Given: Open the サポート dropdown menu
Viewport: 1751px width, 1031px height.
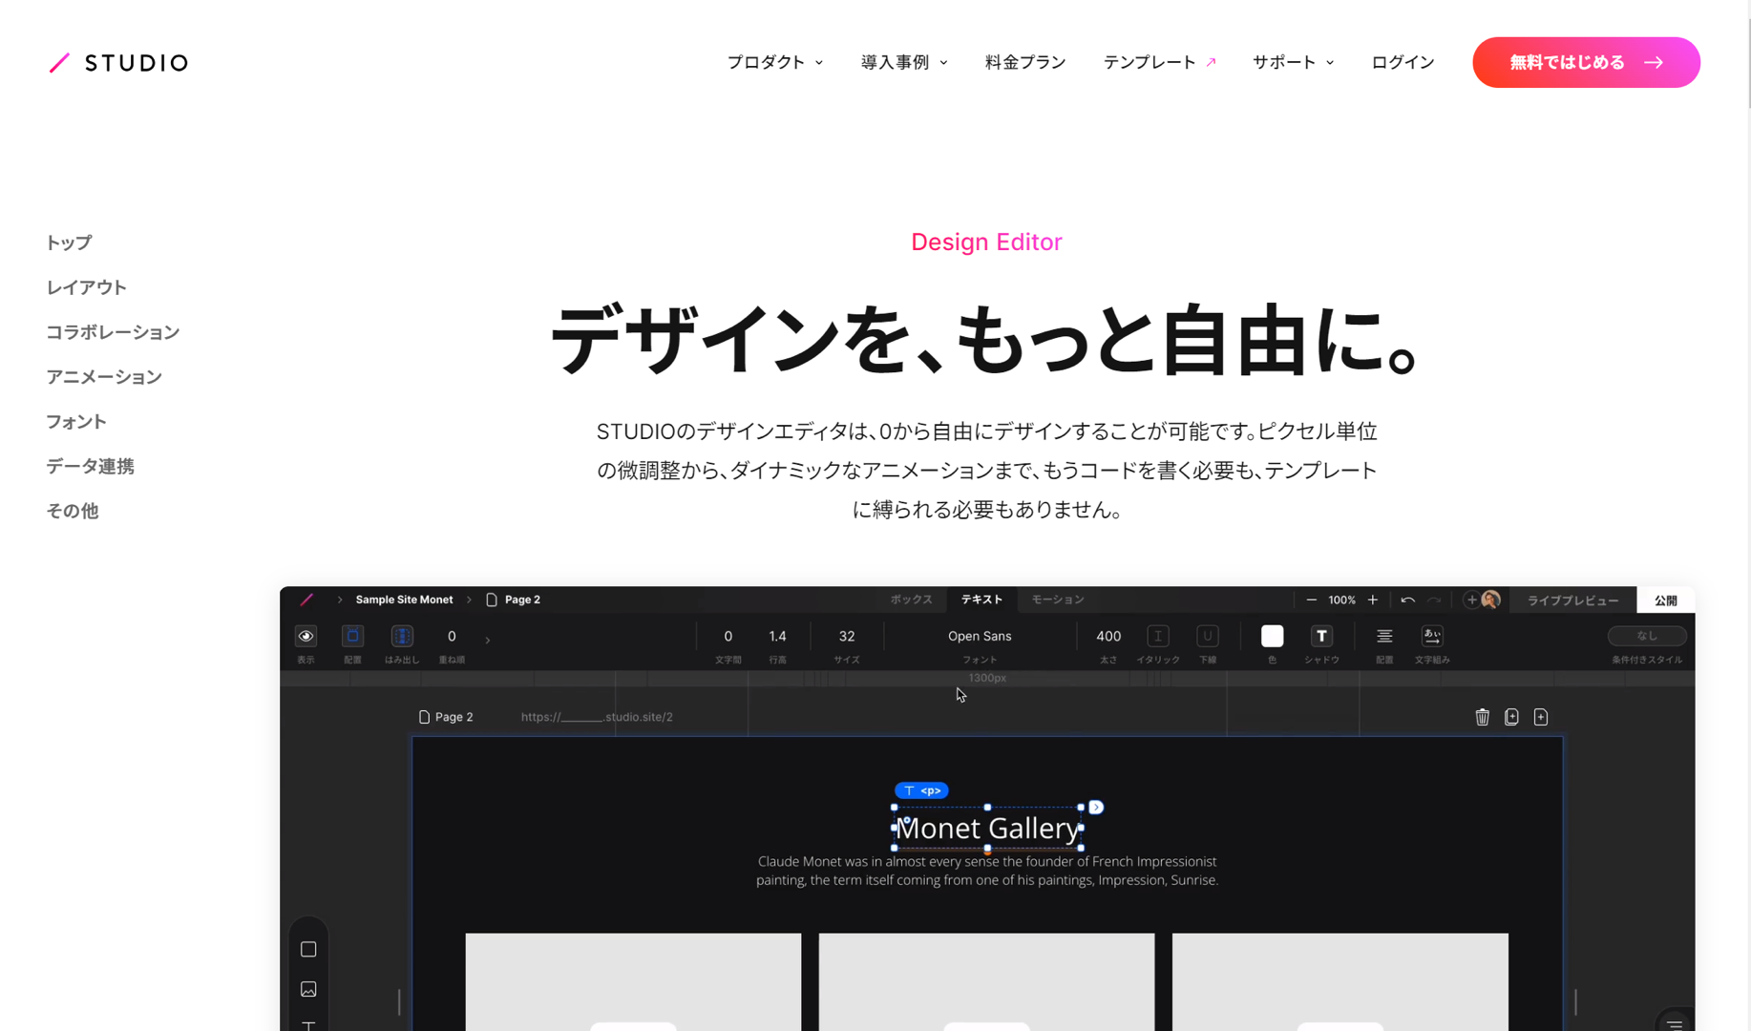Looking at the screenshot, I should click(1293, 63).
